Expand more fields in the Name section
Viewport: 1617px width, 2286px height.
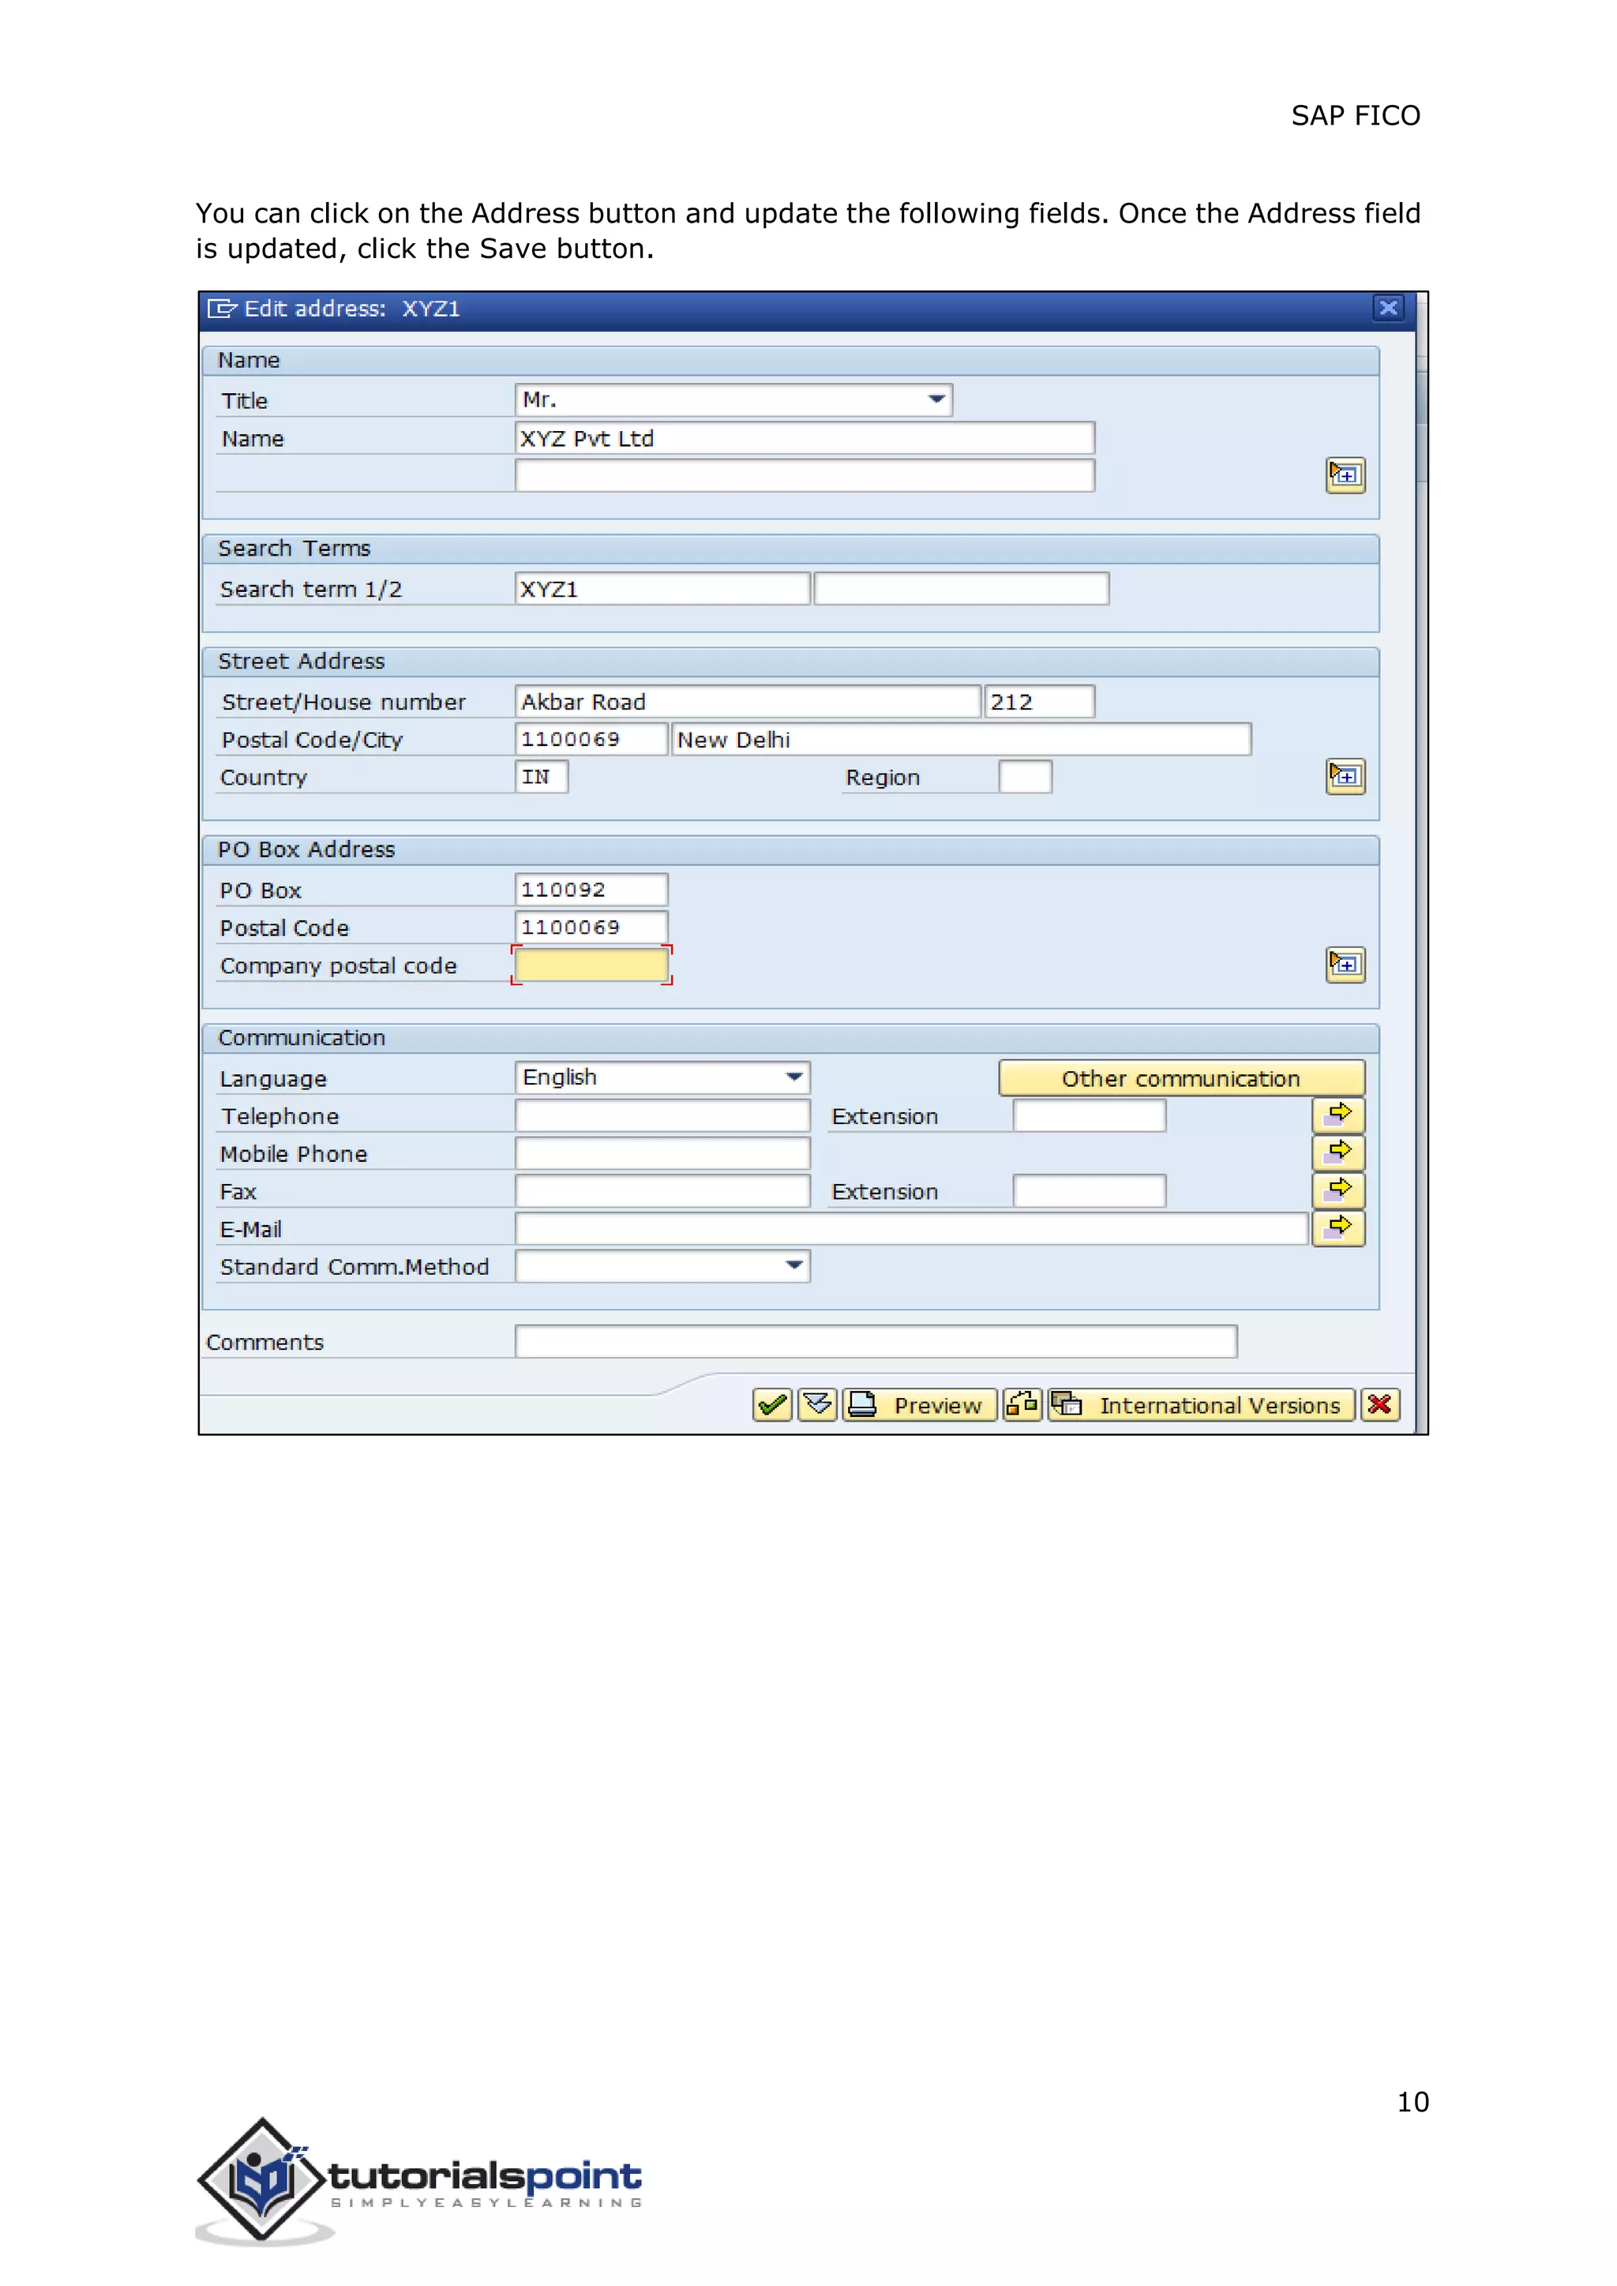point(1345,476)
